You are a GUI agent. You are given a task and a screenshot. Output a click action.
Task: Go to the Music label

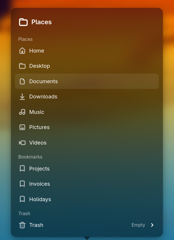coord(37,112)
